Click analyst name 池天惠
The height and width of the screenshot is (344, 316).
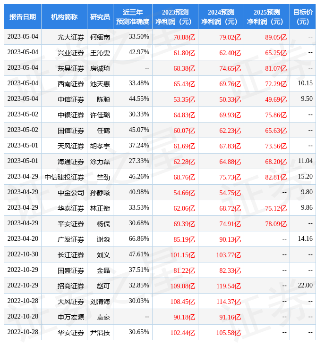100,83
